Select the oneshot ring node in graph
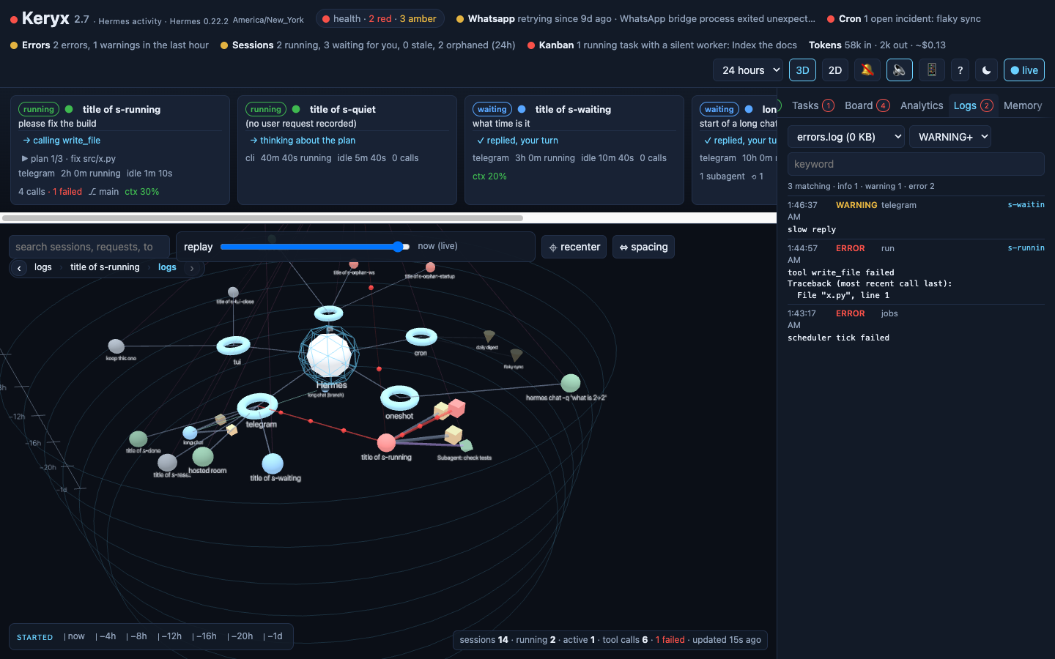Image resolution: width=1055 pixels, height=659 pixels. 399,398
